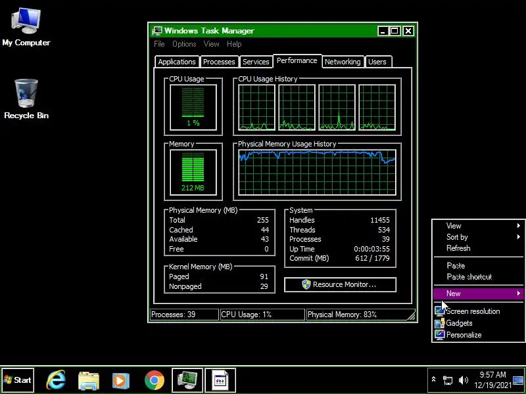
Task: Switch to the Services tab
Action: [x=256, y=62]
